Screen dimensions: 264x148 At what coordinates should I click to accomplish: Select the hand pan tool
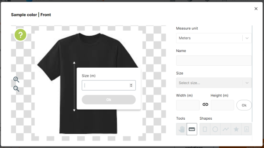click(x=182, y=129)
